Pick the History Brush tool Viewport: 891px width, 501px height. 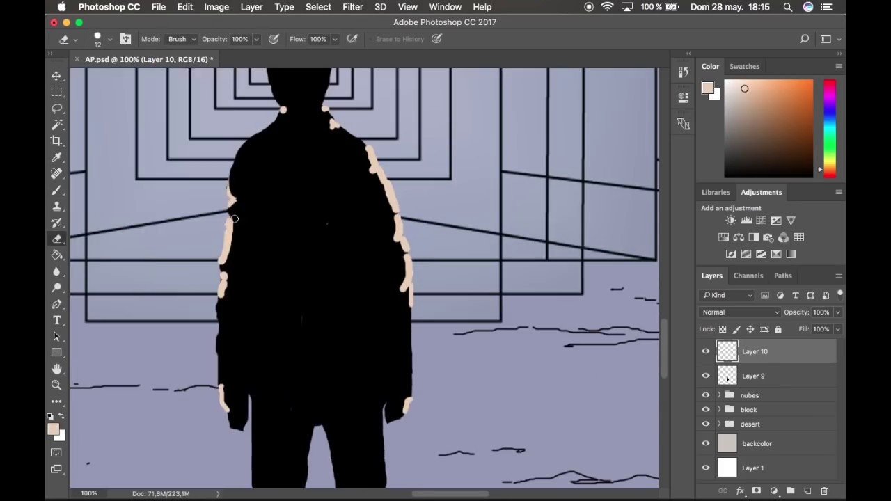point(56,223)
